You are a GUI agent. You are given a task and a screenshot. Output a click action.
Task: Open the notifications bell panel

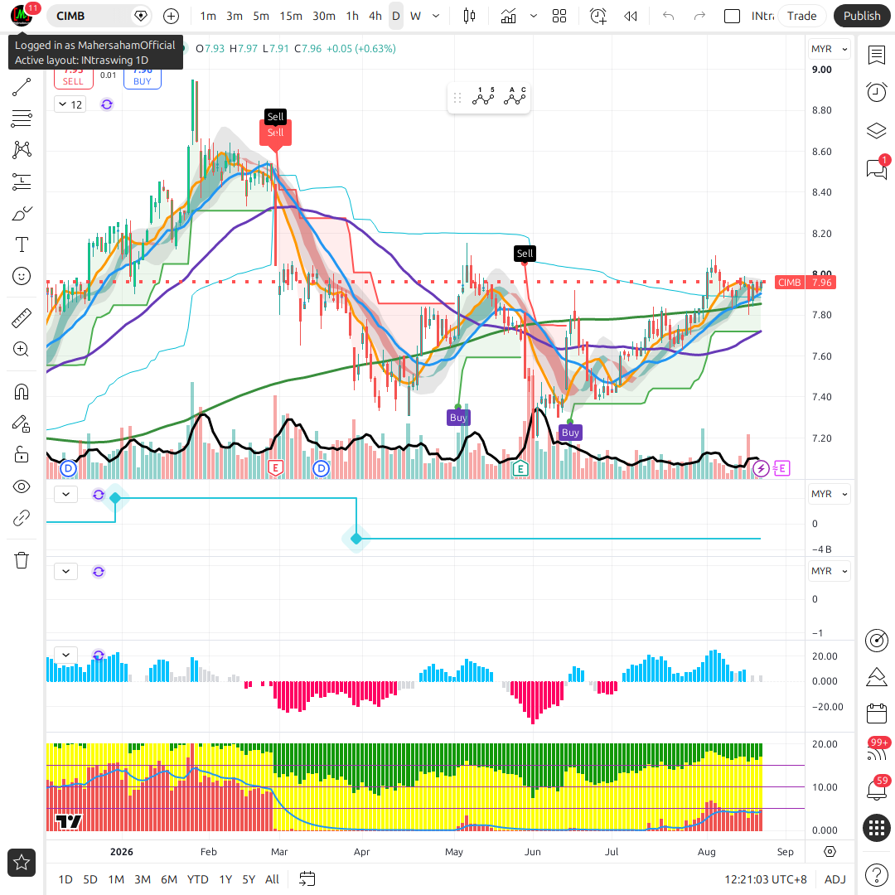click(877, 790)
